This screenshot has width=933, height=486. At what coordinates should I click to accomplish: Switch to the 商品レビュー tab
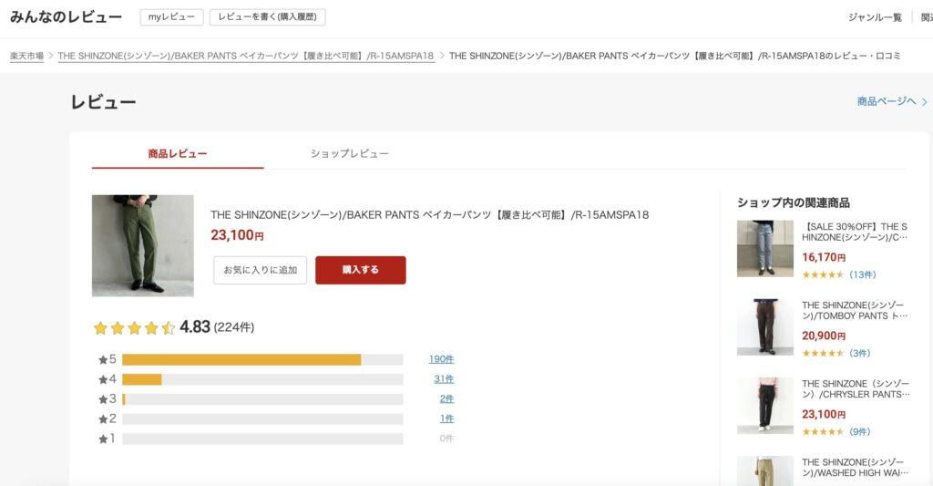(x=178, y=153)
